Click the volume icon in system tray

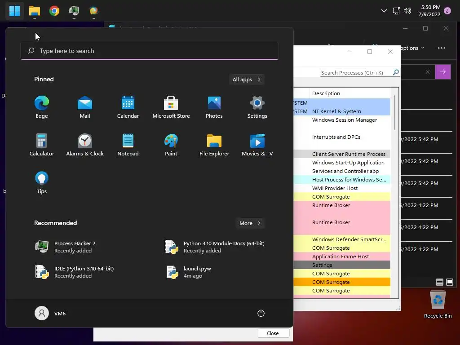point(407,11)
